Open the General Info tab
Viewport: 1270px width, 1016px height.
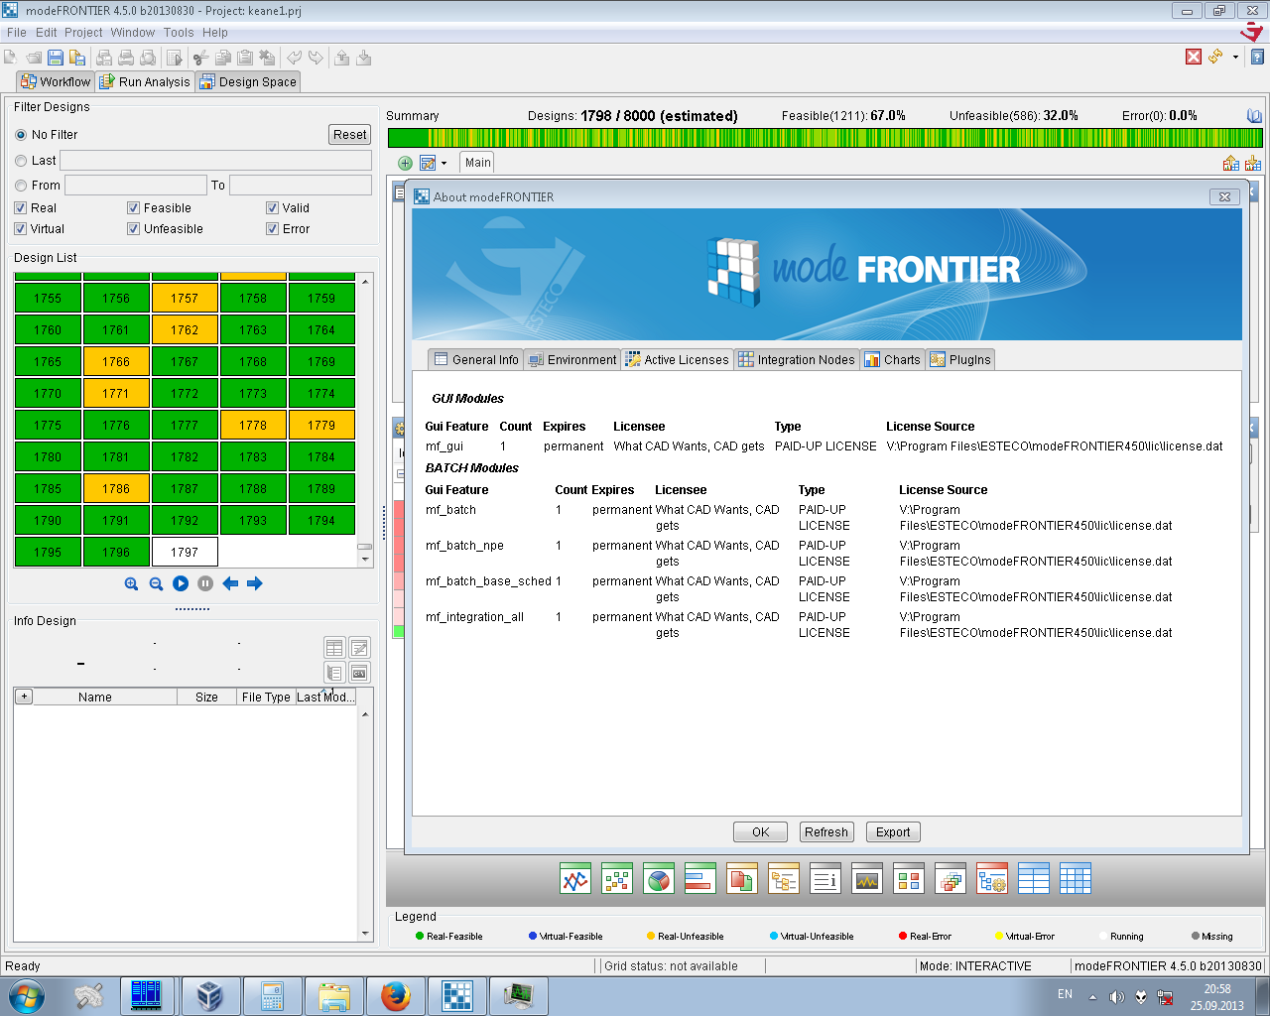[476, 359]
